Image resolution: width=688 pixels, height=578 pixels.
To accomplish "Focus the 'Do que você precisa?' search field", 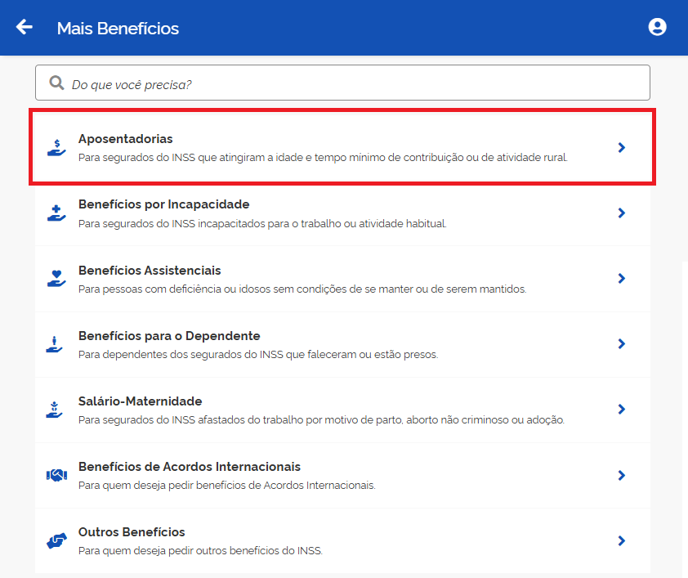I will click(342, 83).
